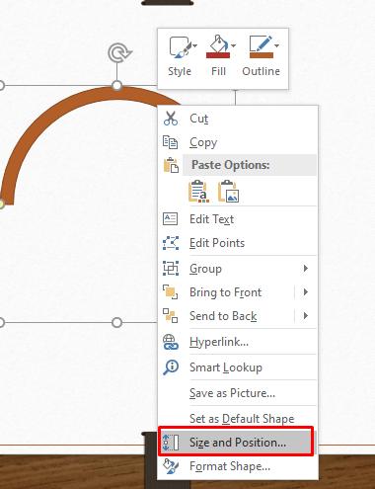Click the Edit Text icon
The image size is (375, 489).
[170, 219]
